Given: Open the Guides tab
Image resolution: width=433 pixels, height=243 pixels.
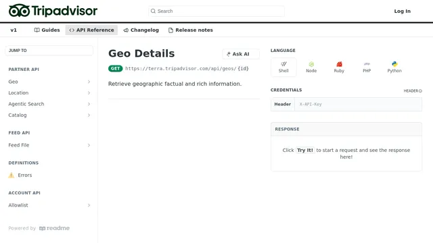Looking at the screenshot, I should (x=47, y=30).
